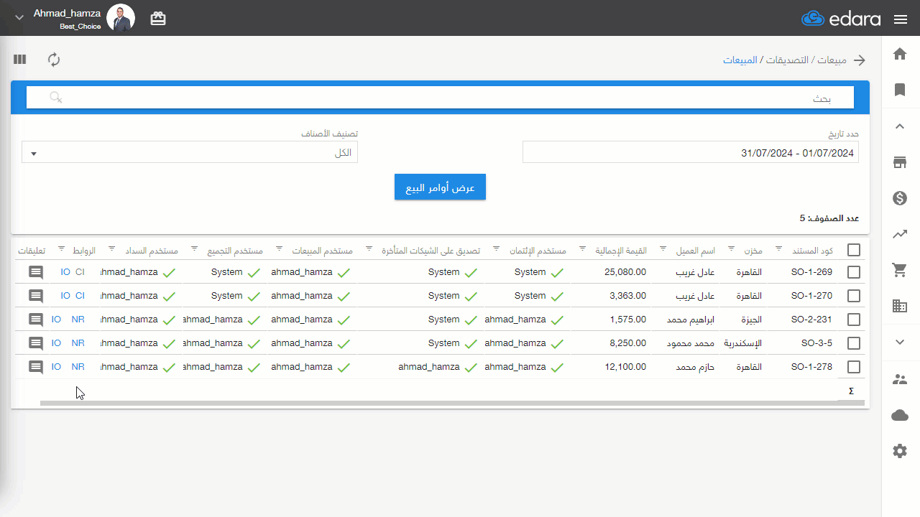The height and width of the screenshot is (517, 920).
Task: Click the horizontal table scrollbar
Action: 452,404
